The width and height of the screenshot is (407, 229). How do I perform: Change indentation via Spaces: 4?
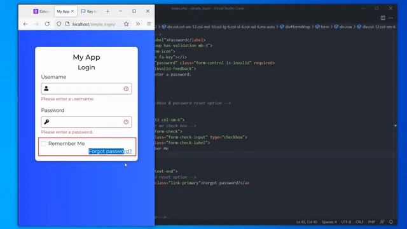pyautogui.click(x=329, y=222)
